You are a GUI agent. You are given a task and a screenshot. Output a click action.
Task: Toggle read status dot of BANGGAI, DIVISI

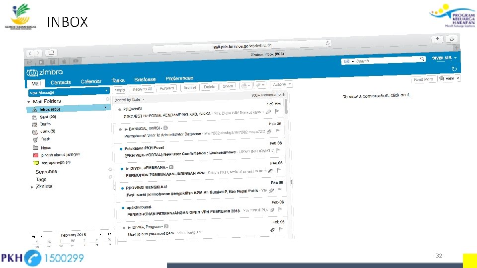[120, 129]
